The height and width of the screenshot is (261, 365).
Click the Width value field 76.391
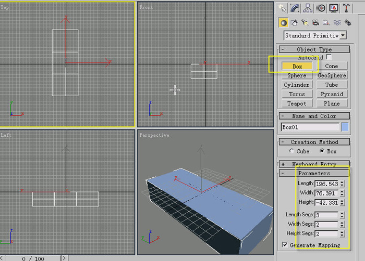pyautogui.click(x=326, y=193)
